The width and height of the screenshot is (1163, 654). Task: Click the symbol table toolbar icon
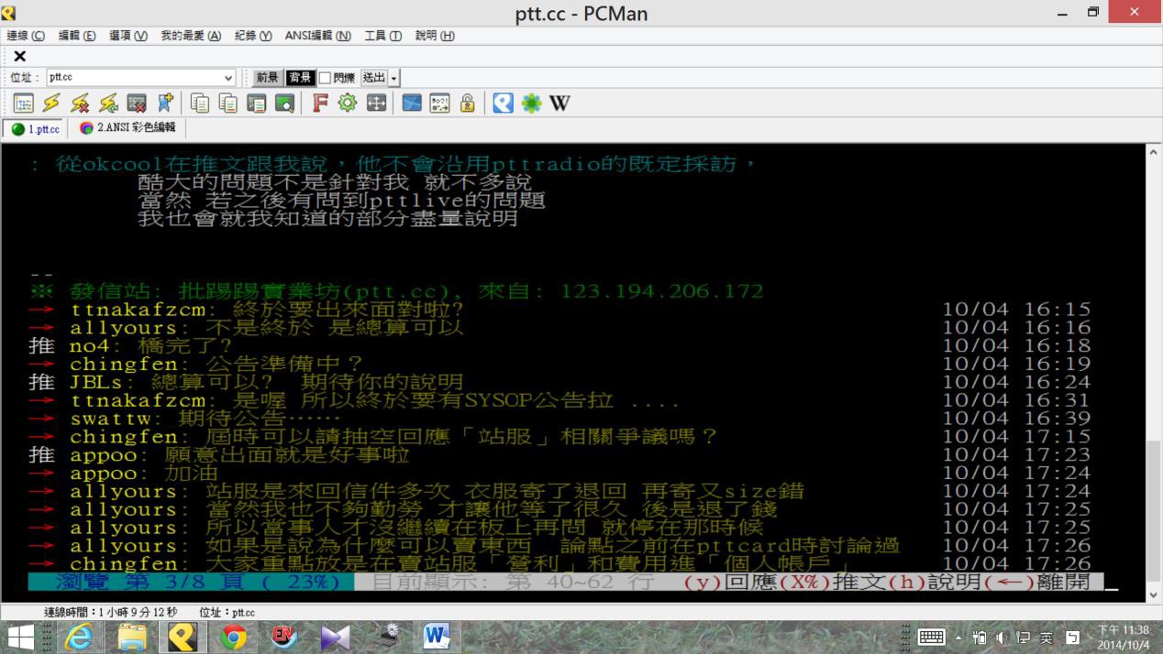pyautogui.click(x=440, y=103)
